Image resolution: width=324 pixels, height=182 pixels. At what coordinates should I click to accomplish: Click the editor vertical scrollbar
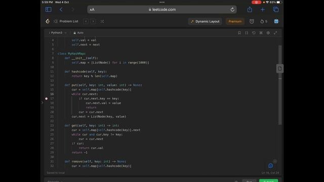click(x=280, y=85)
